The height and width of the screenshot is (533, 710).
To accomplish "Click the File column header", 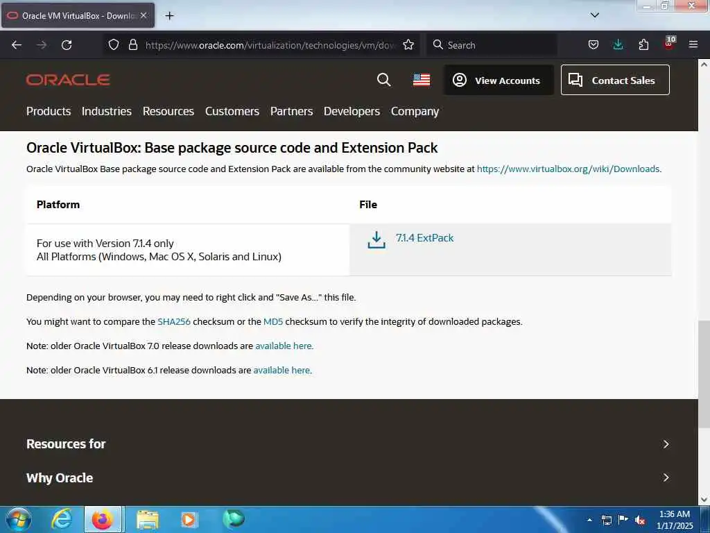I will pos(368,205).
